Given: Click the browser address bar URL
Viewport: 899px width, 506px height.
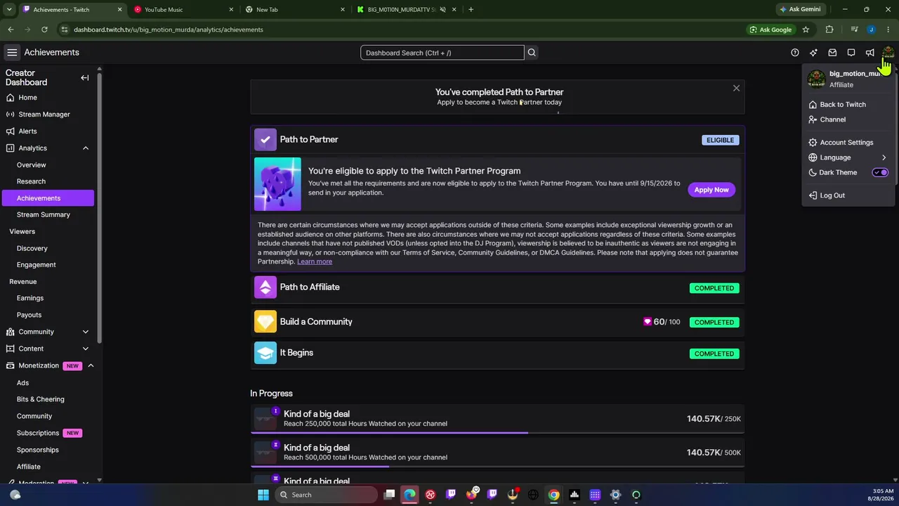Looking at the screenshot, I should point(169,30).
